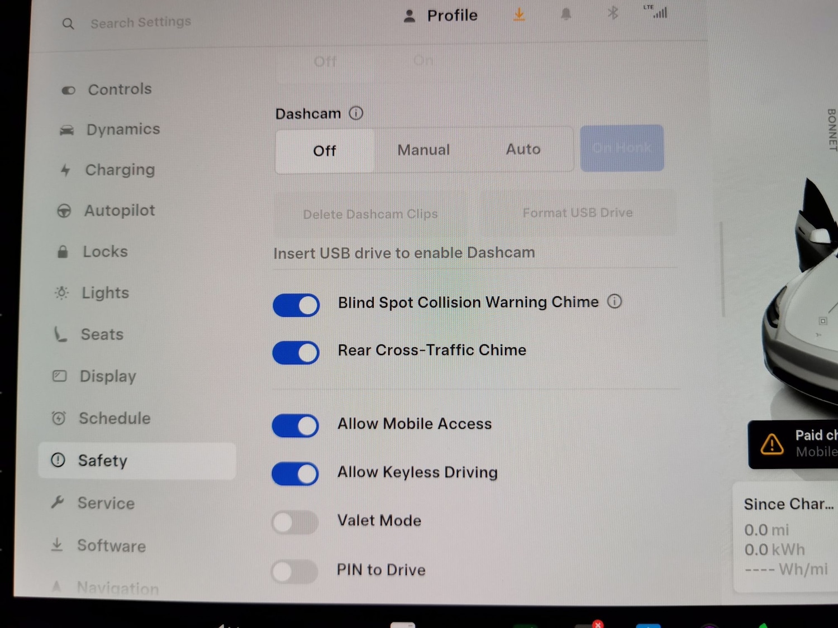Turn off Rear Cross-Traffic Chime toggle
This screenshot has width=838, height=628.
pyautogui.click(x=296, y=353)
